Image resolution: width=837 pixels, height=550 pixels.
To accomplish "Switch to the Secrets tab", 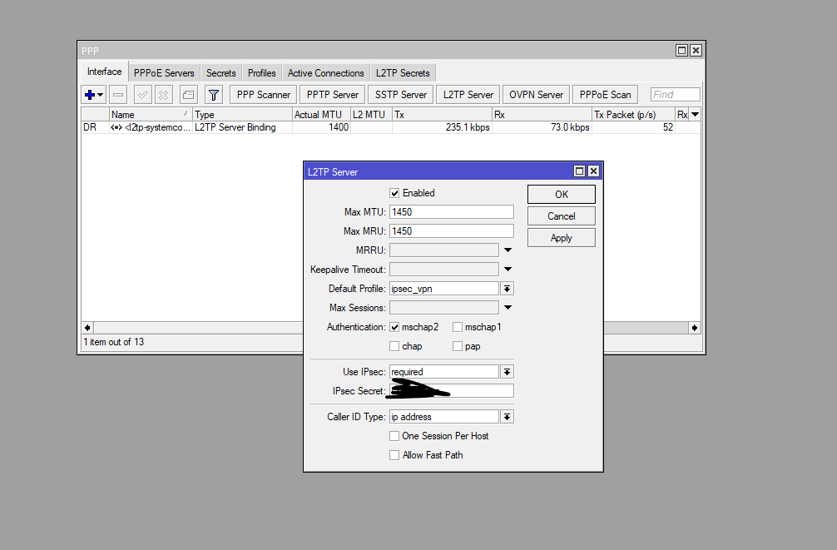I will click(x=221, y=73).
